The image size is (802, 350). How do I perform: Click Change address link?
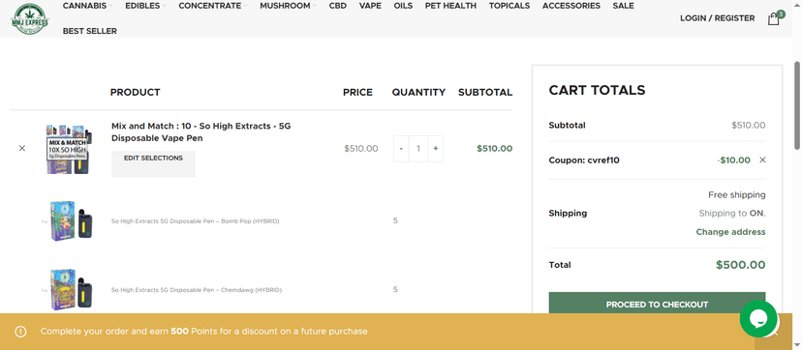tap(730, 232)
